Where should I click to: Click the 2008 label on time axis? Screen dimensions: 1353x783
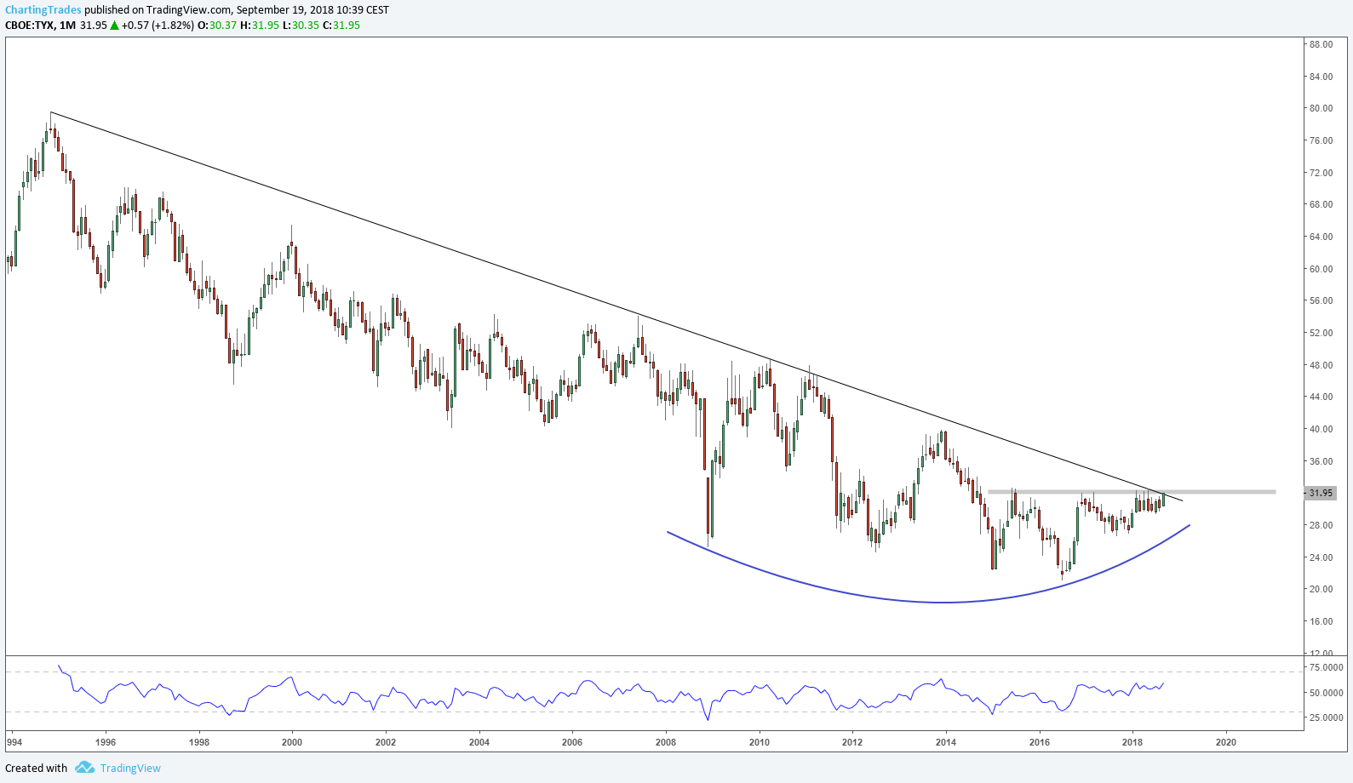coord(666,742)
